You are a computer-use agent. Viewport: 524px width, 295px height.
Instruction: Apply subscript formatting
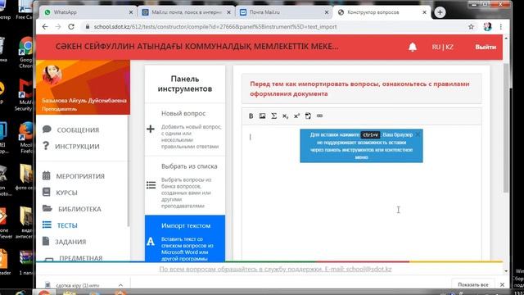(x=285, y=116)
